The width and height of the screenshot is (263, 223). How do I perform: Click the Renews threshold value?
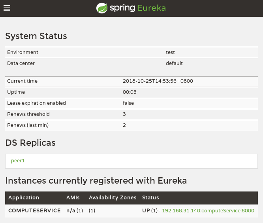(x=124, y=114)
